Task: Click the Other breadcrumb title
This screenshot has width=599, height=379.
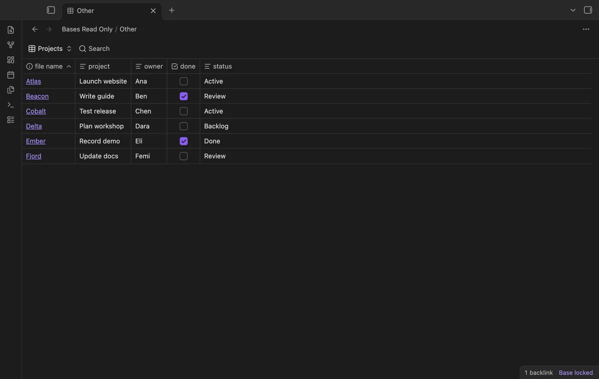Action: (x=128, y=29)
